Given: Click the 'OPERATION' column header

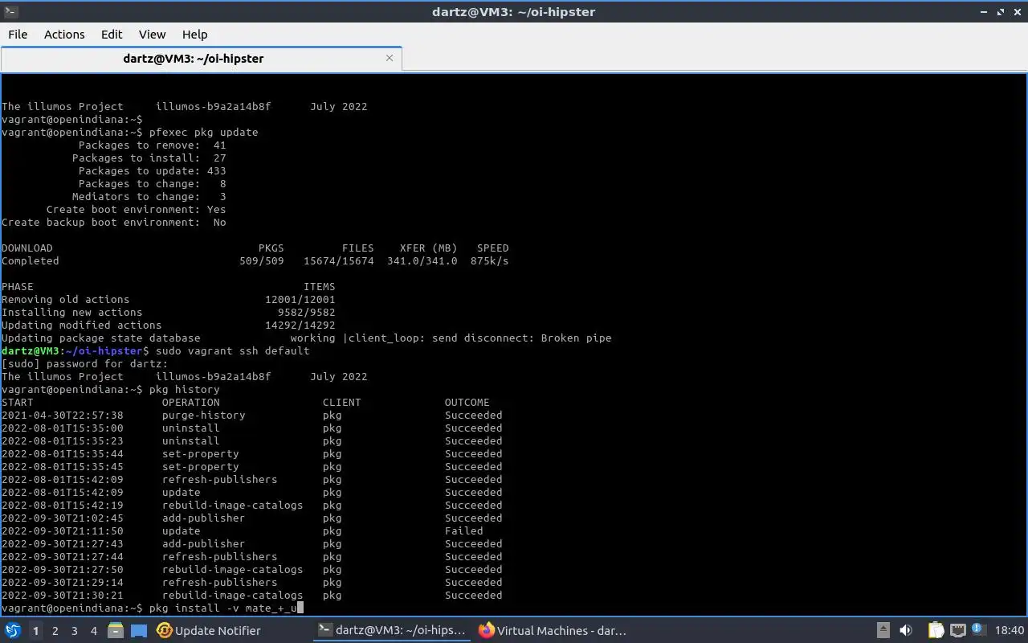Looking at the screenshot, I should point(190,402).
